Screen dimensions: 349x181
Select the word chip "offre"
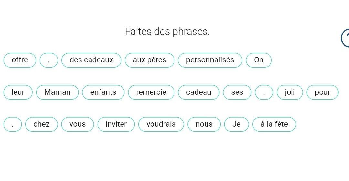pos(20,60)
